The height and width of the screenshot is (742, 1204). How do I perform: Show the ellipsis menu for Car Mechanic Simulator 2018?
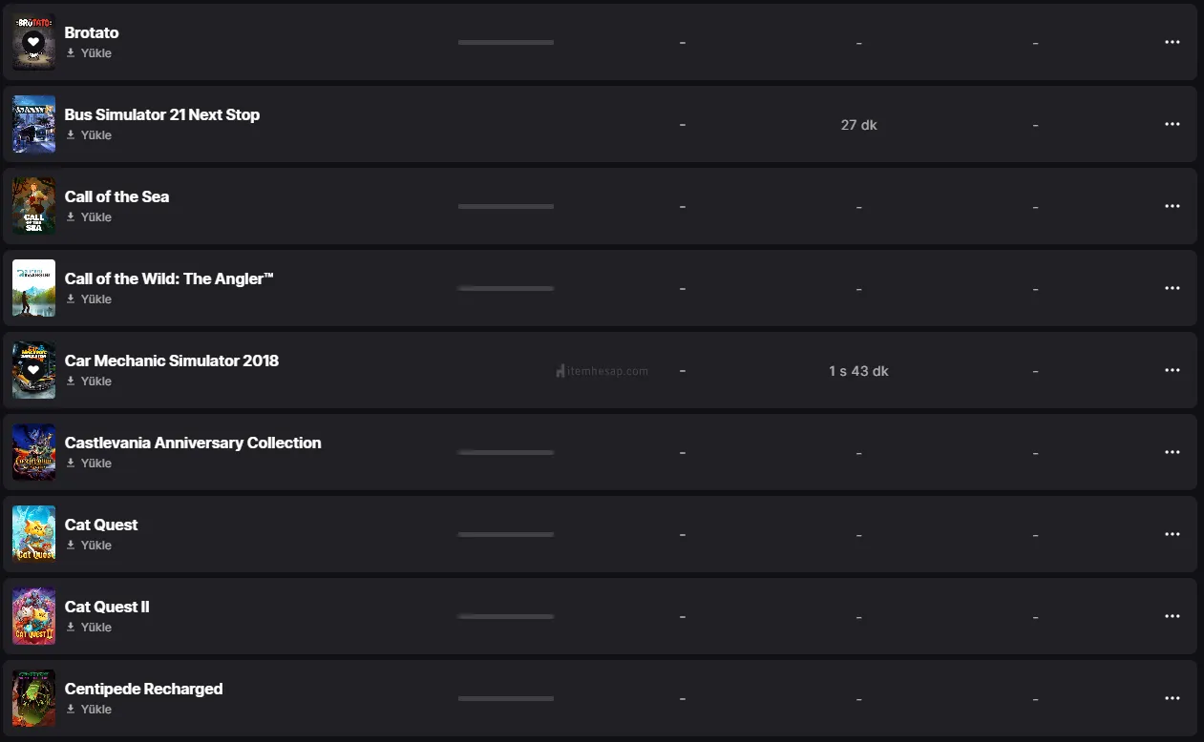pos(1172,370)
